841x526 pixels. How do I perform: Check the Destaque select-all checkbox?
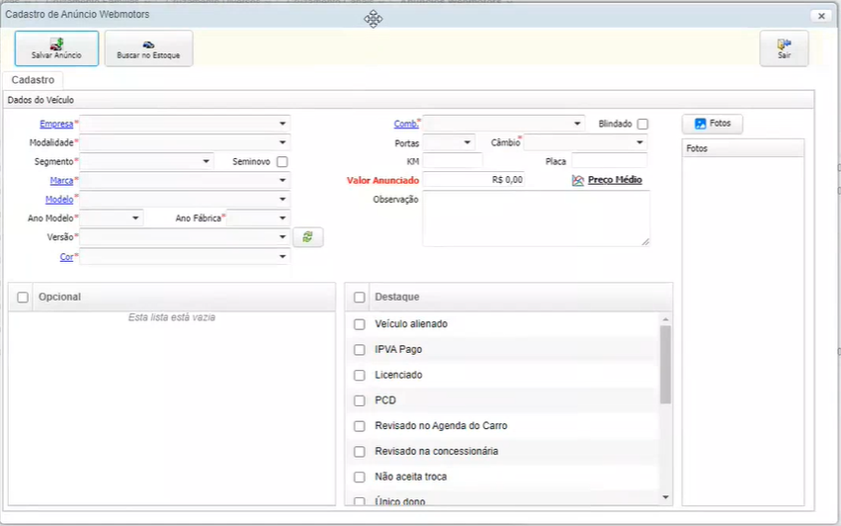point(360,298)
